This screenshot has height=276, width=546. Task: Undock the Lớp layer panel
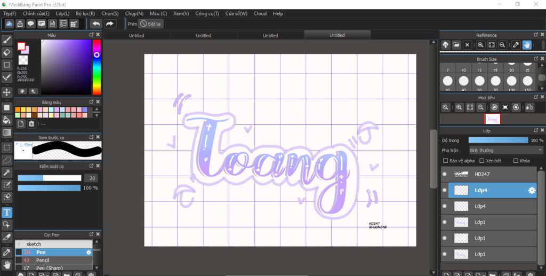[536, 130]
